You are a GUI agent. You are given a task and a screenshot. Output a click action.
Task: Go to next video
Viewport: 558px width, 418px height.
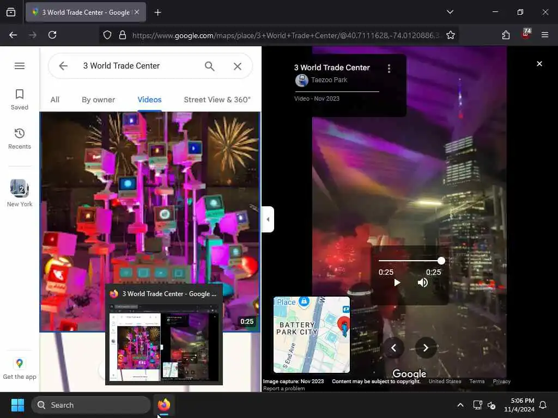426,348
